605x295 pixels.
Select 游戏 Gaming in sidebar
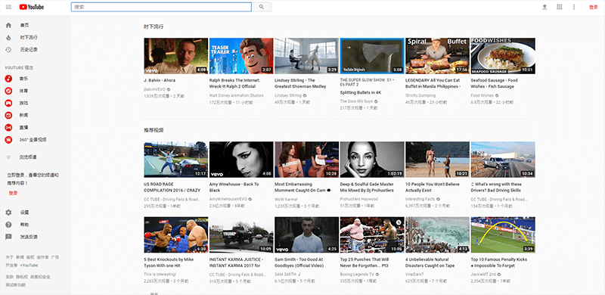tap(24, 103)
